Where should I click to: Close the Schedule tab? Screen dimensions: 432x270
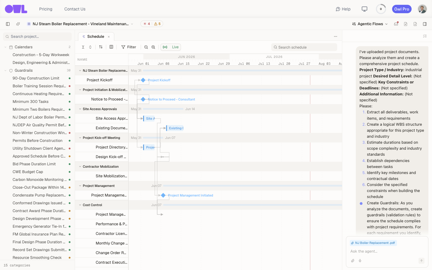pos(109,37)
